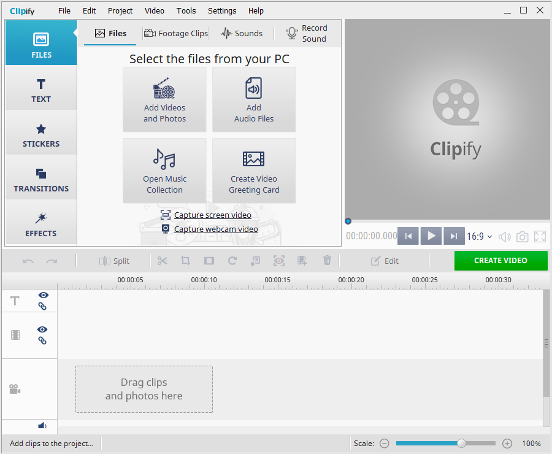Click the freeze frame rectangle icon
The height and width of the screenshot is (454, 552).
(x=209, y=261)
